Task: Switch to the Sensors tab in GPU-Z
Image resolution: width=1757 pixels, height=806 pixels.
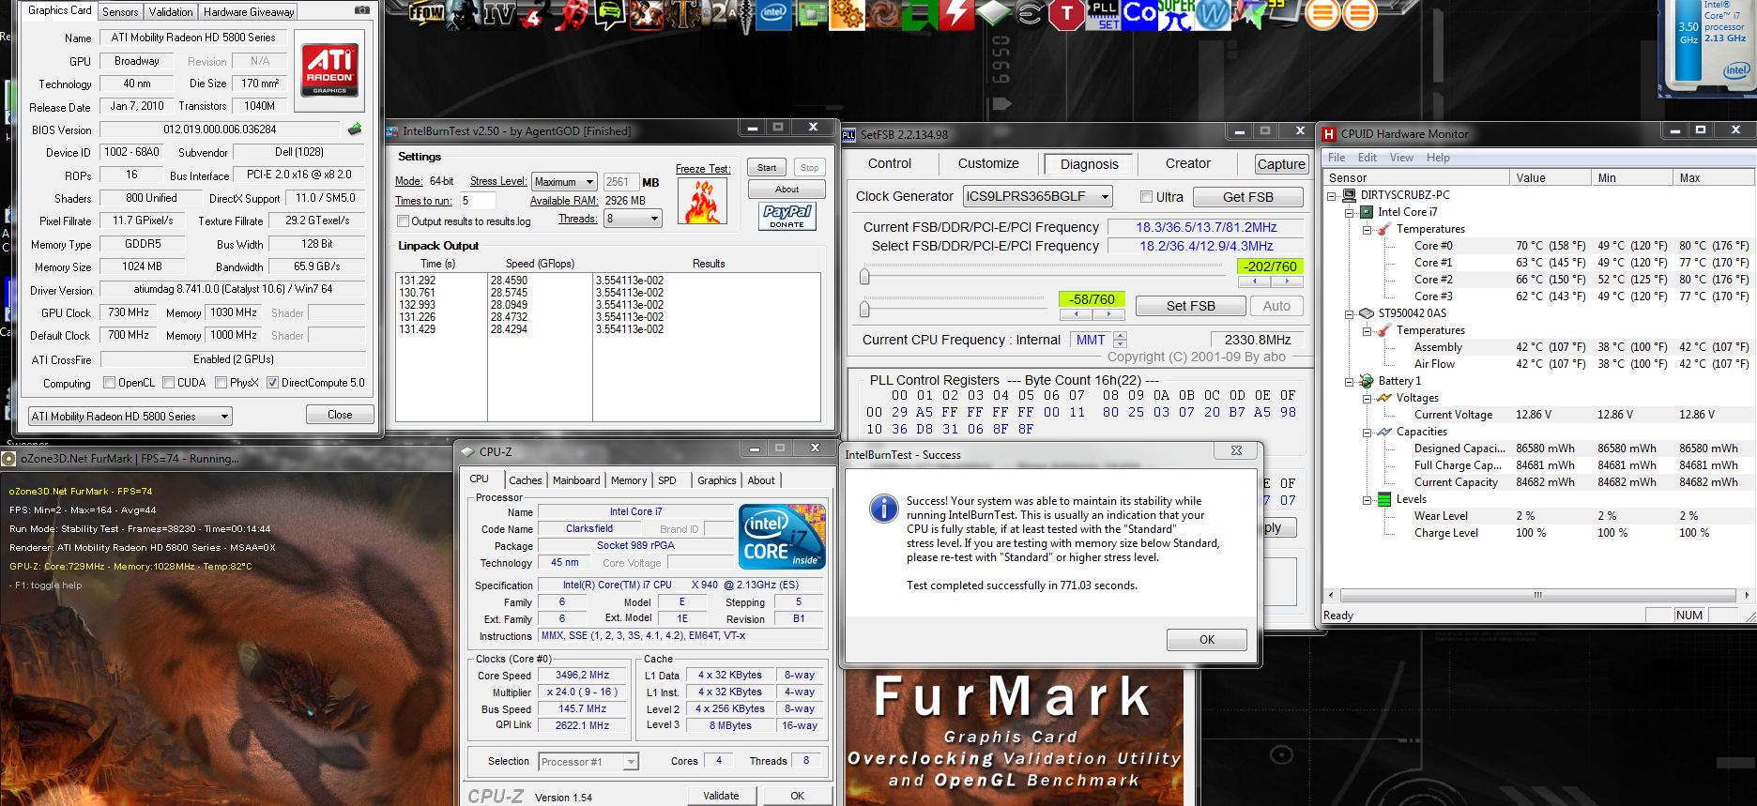Action: click(120, 11)
